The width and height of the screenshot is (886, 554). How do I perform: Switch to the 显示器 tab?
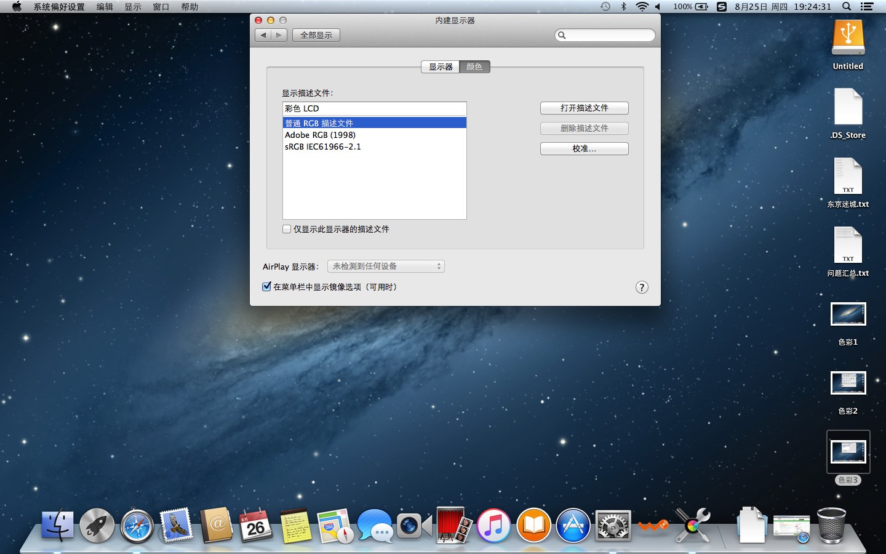pos(441,66)
